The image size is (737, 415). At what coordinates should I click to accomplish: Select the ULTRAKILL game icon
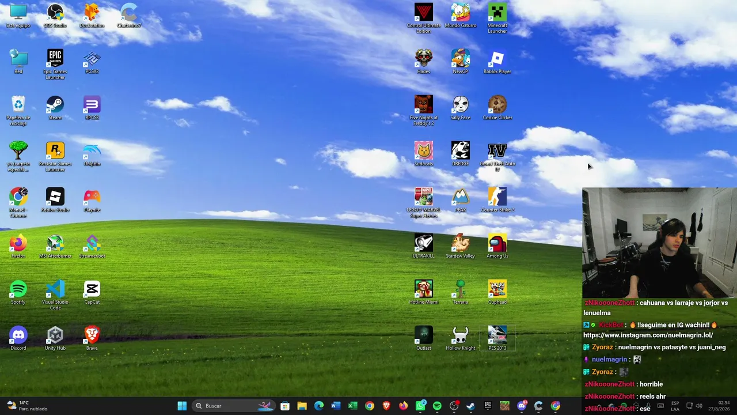pos(424,246)
